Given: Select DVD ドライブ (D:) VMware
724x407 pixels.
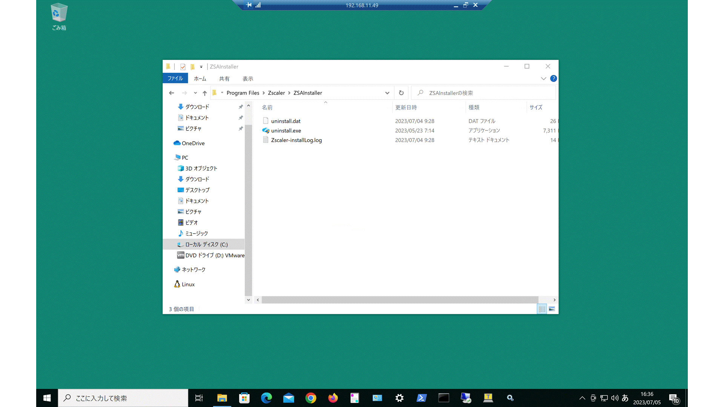Looking at the screenshot, I should coord(215,255).
